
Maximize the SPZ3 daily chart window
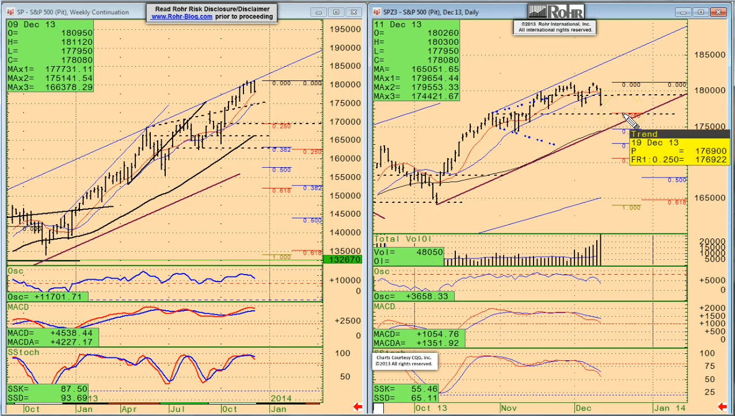pyautogui.click(x=700, y=12)
